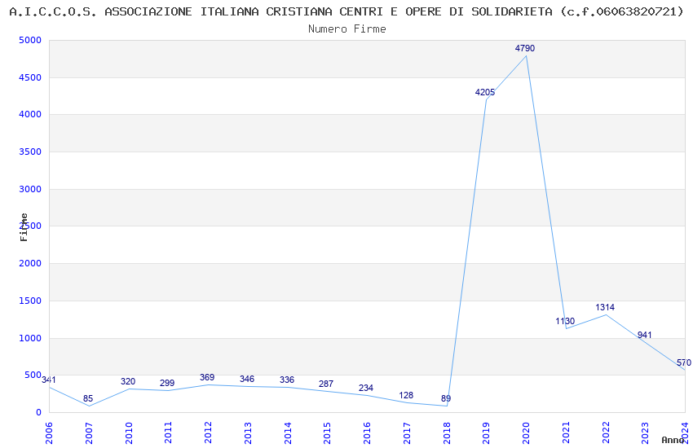Screen dimensions: 693x448
Task: Select year 2011 on the axis
Action: tap(169, 433)
